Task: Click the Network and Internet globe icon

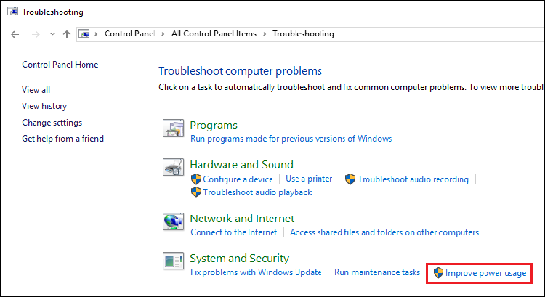Action: pos(174,222)
